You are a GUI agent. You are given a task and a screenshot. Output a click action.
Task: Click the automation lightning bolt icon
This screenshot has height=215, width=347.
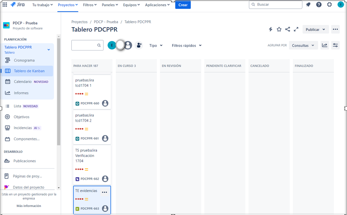[271, 29]
